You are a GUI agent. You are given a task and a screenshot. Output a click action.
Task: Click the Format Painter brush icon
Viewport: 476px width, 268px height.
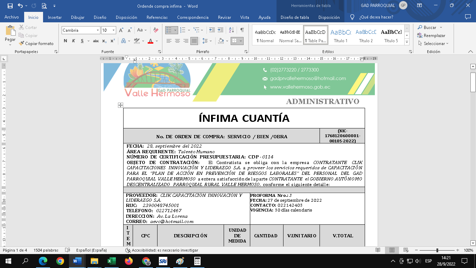click(x=22, y=44)
